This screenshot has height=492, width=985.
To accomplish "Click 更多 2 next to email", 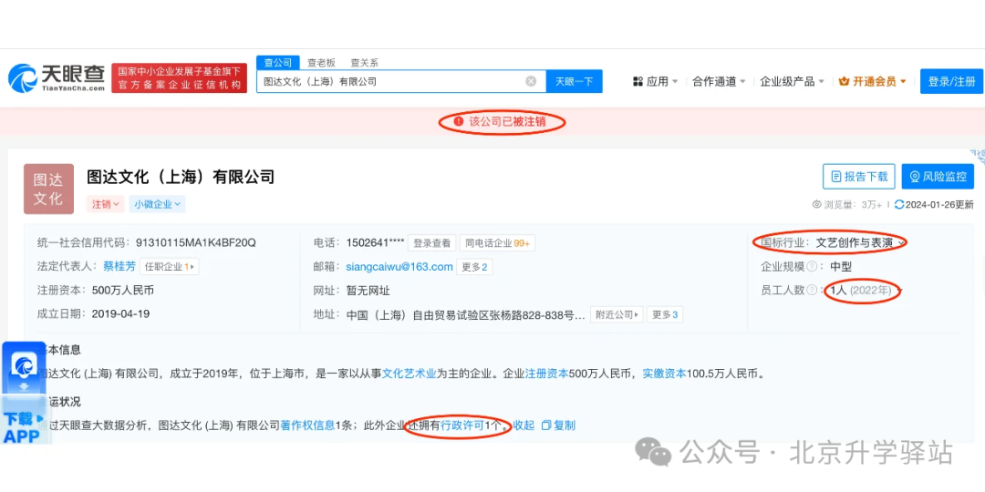I will (474, 267).
